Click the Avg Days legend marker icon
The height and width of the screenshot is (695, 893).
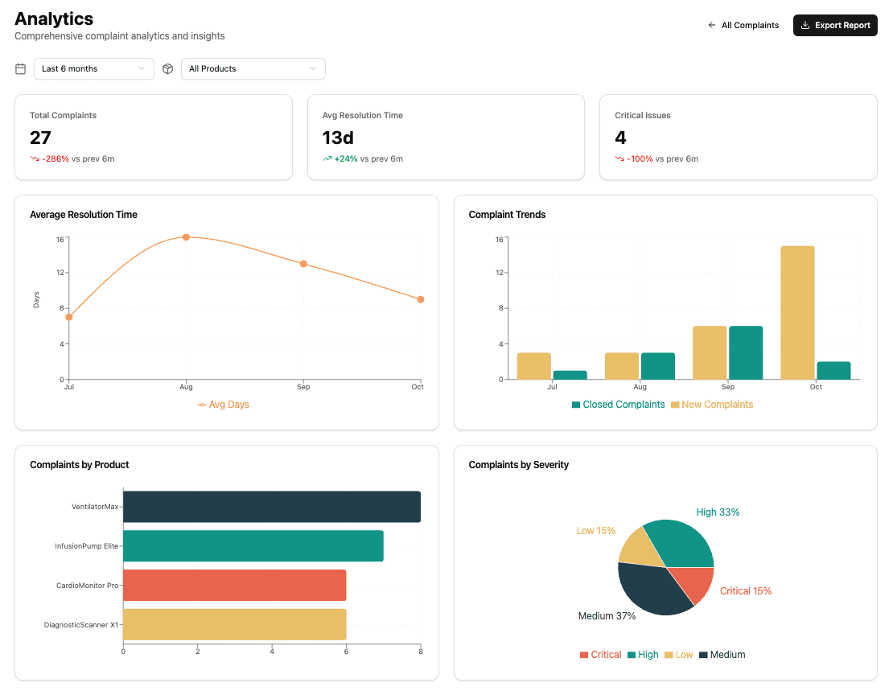tap(202, 405)
